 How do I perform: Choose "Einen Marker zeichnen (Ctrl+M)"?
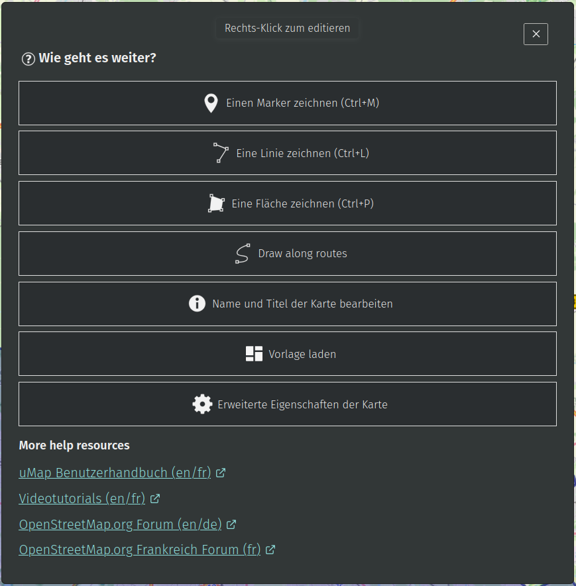(302, 103)
